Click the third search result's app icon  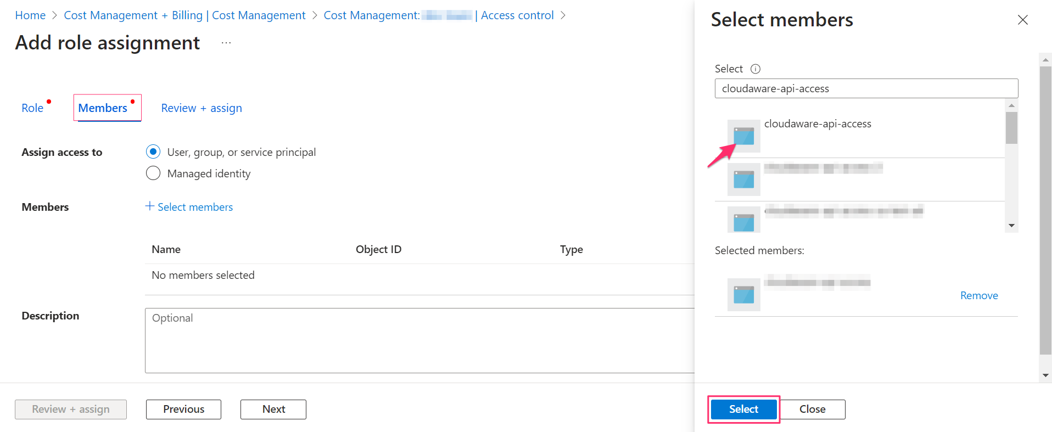click(x=743, y=221)
